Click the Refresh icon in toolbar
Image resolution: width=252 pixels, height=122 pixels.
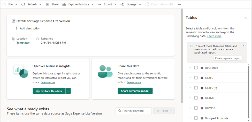pyautogui.click(x=23, y=4)
